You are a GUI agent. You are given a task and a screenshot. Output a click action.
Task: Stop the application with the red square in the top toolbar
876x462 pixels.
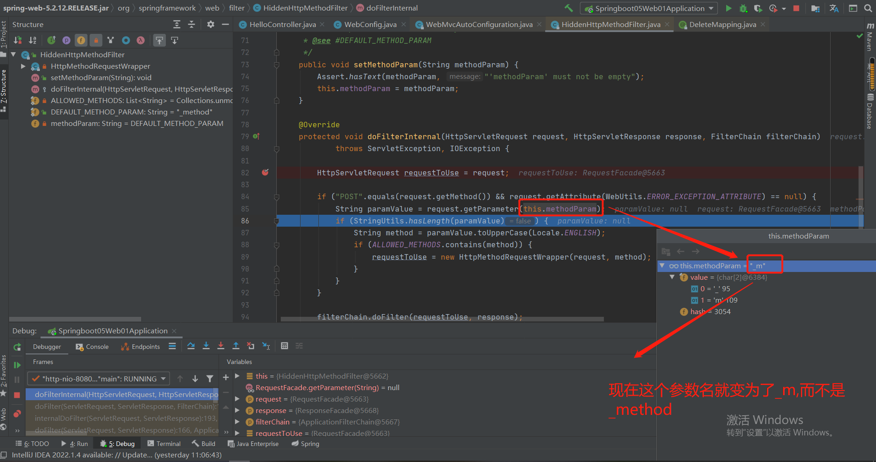[796, 8]
